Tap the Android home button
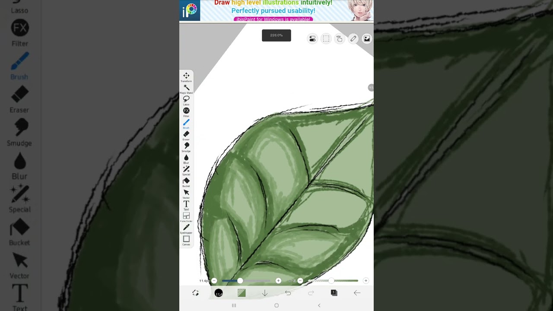The height and width of the screenshot is (311, 553). click(276, 305)
